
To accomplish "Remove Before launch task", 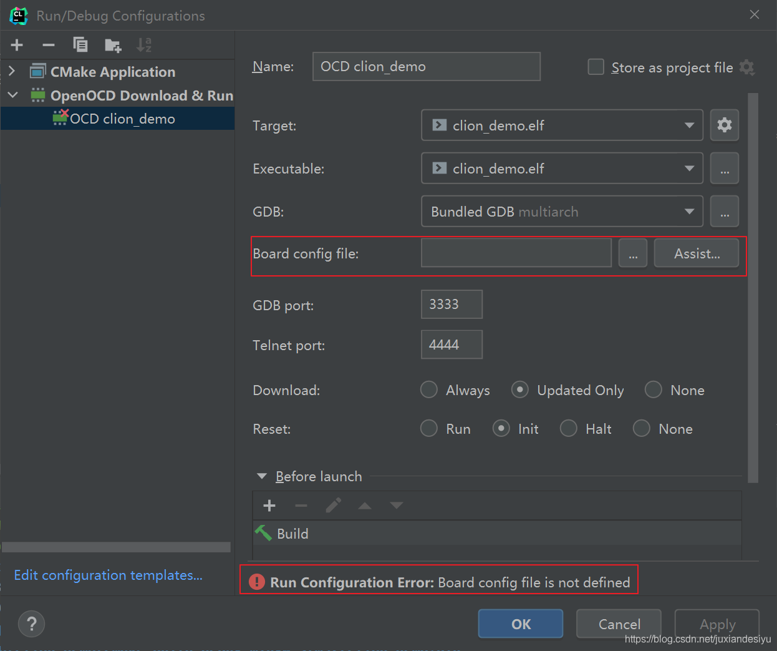I will (x=301, y=506).
